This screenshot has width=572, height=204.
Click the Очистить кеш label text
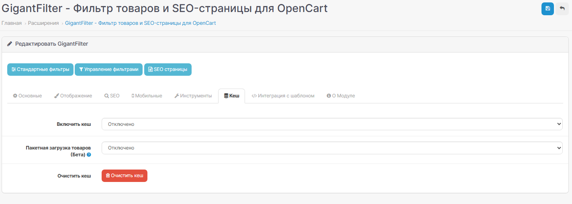(74, 176)
